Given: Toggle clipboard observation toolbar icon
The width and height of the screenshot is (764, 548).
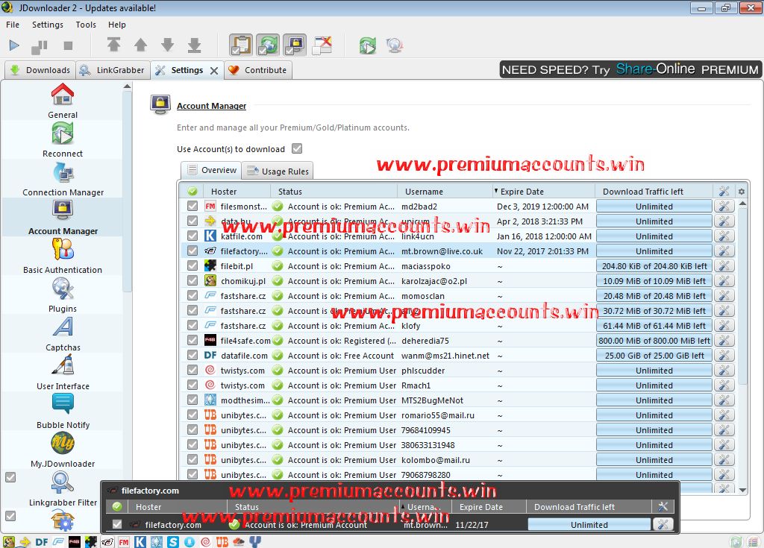Looking at the screenshot, I should click(242, 45).
